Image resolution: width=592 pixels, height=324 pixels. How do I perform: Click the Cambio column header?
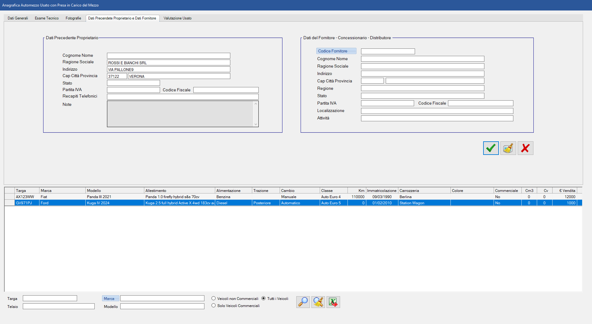click(300, 190)
